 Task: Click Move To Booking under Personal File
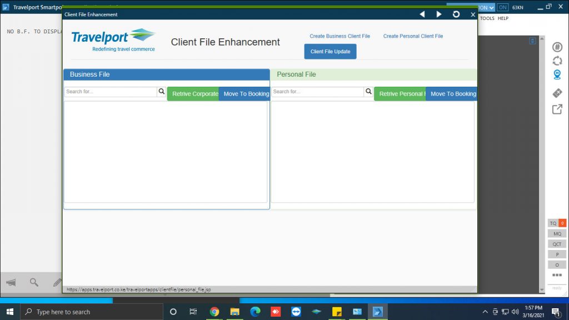(451, 93)
